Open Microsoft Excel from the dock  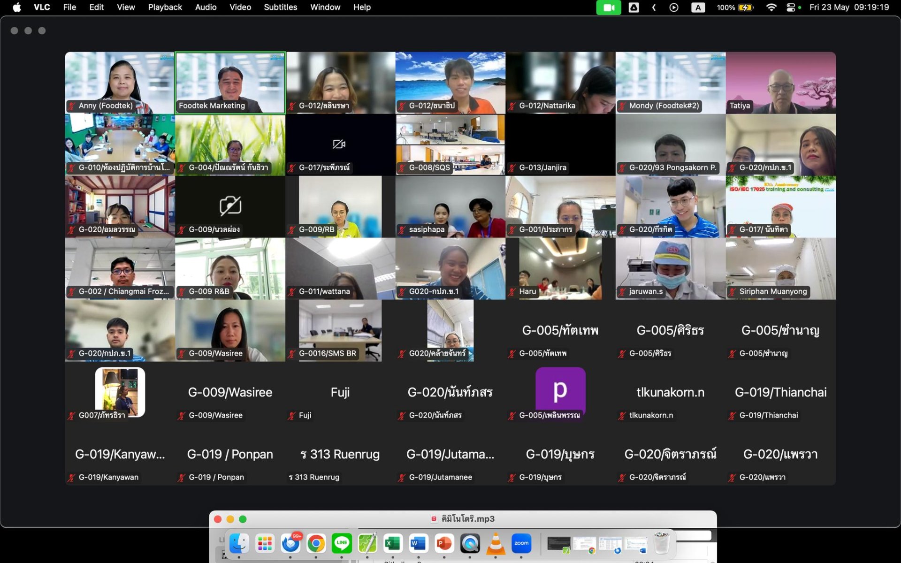click(x=393, y=543)
